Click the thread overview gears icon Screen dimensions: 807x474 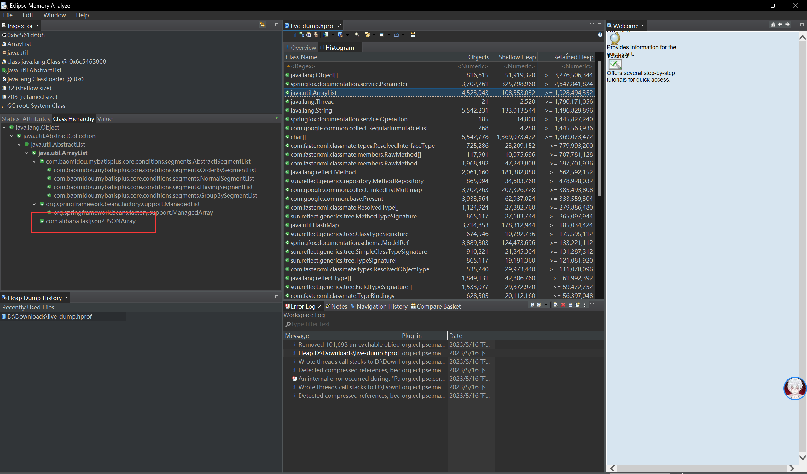click(316, 35)
